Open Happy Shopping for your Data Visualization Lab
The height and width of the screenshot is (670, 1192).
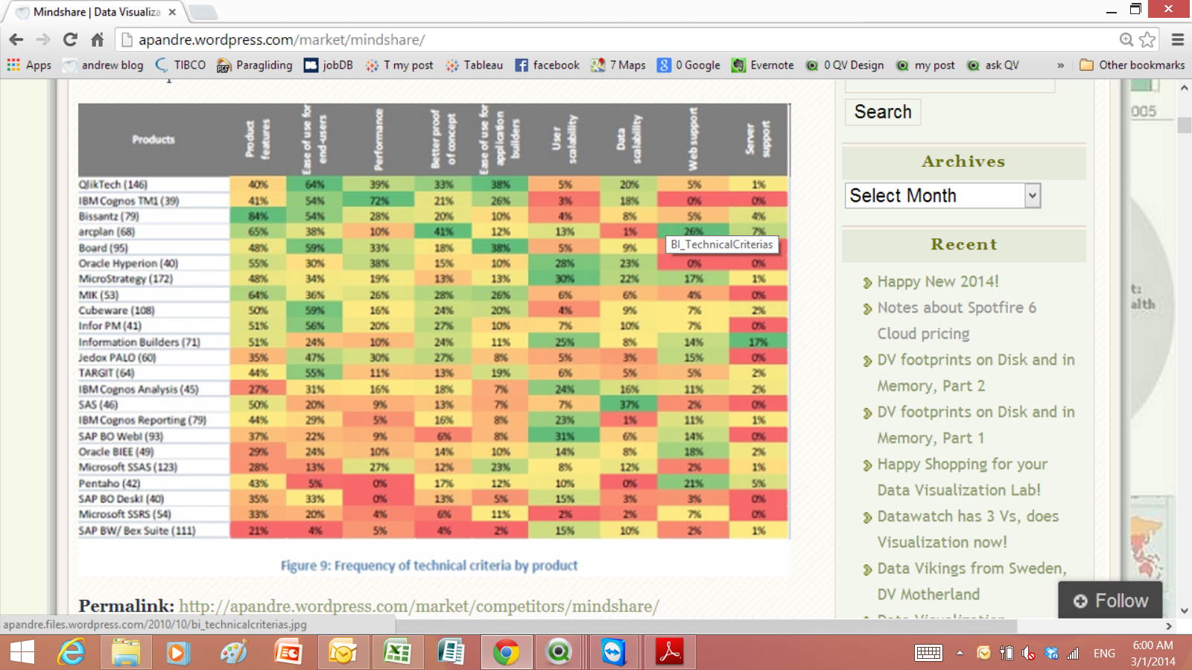click(x=963, y=476)
